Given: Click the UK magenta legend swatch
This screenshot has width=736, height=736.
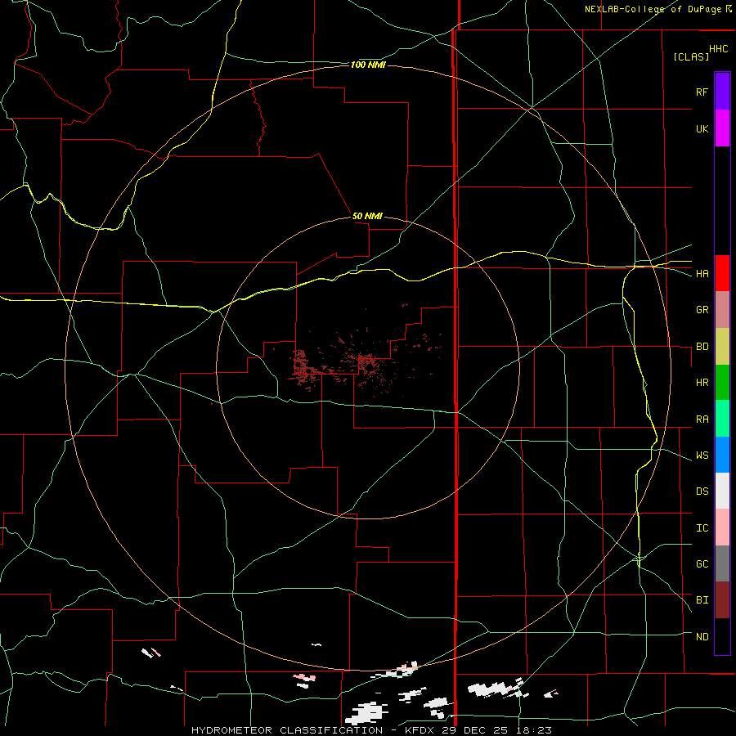Looking at the screenshot, I should (722, 128).
